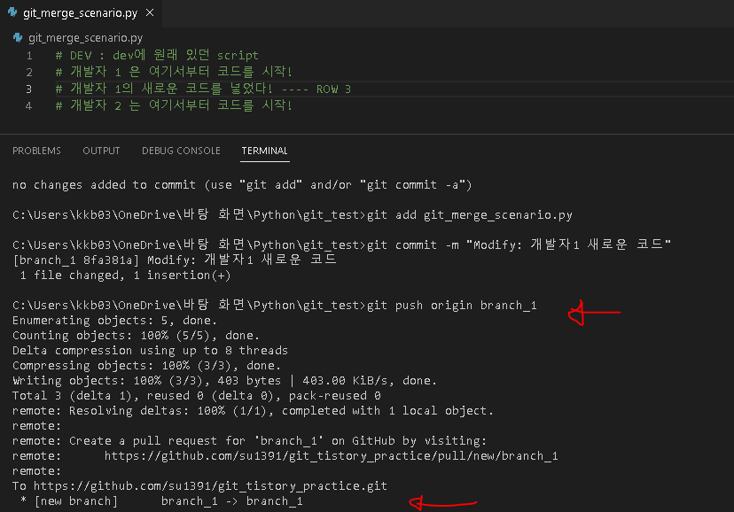Image resolution: width=734 pixels, height=512 pixels.
Task: Click Python file icon in editor tab
Action: (12, 12)
